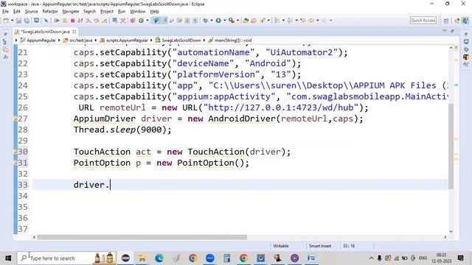The image size is (472, 265).
Task: Expand breadcrumb arrow before scripts.AppiumRegular
Action: (96, 40)
